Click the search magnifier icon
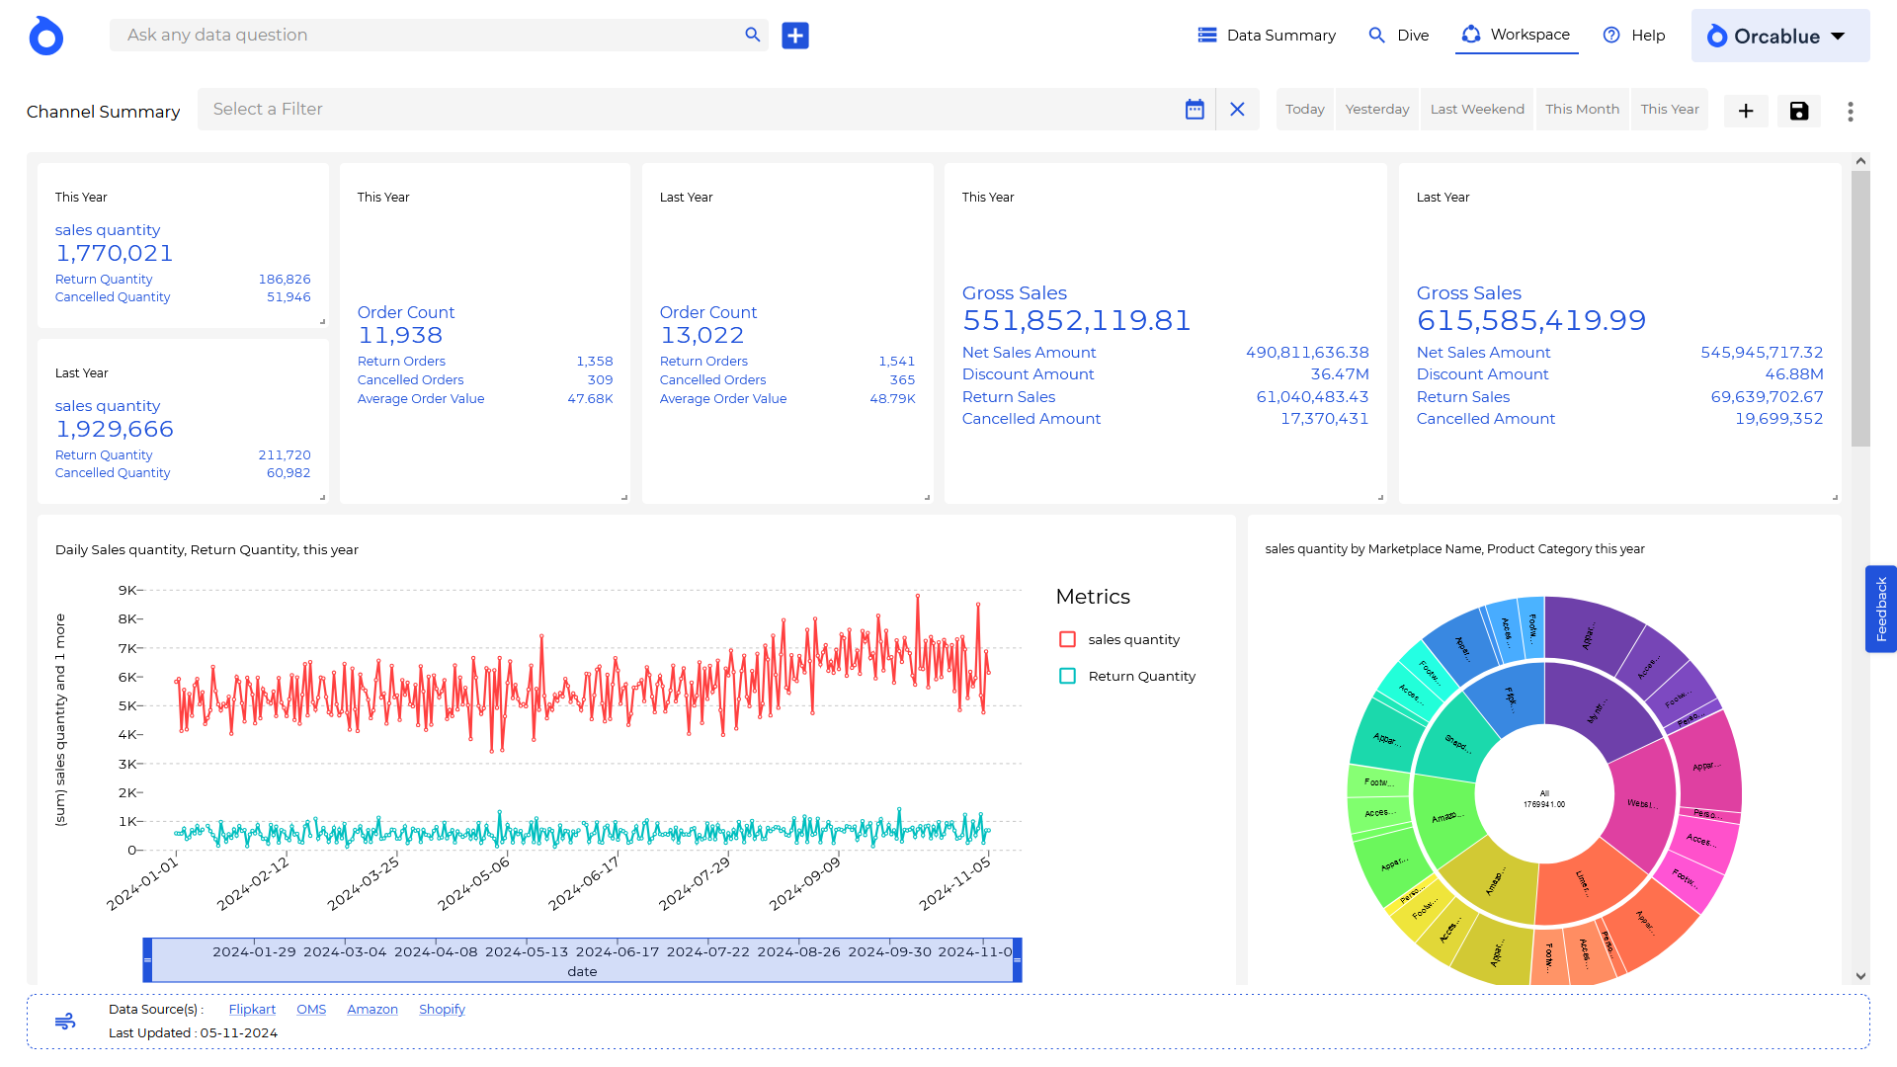The image size is (1897, 1067). click(x=752, y=35)
